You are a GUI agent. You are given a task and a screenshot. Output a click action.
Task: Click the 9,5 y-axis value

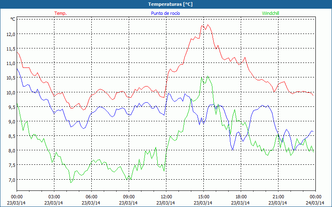click(12, 107)
